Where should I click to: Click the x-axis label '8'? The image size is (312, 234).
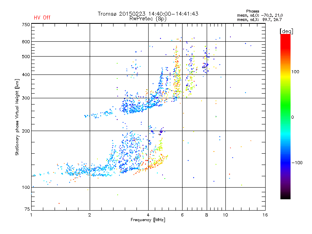click(x=207, y=215)
